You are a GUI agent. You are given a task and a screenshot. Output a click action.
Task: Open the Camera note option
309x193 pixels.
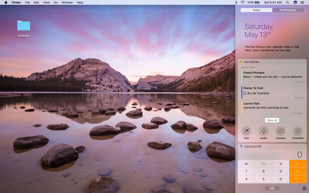(x=280, y=131)
